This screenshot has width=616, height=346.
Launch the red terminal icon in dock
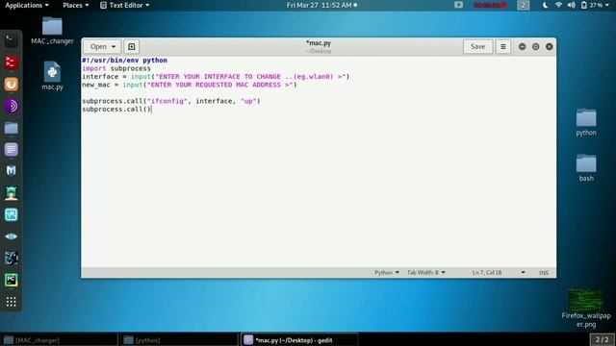[x=11, y=62]
